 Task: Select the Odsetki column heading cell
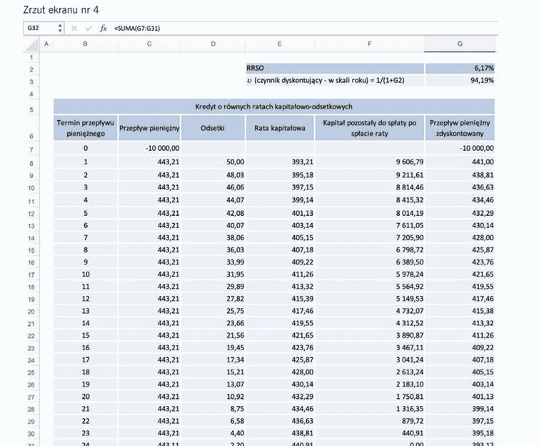click(213, 128)
